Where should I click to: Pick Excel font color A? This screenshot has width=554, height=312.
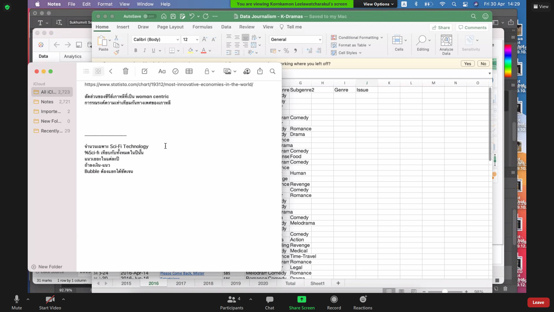click(204, 51)
